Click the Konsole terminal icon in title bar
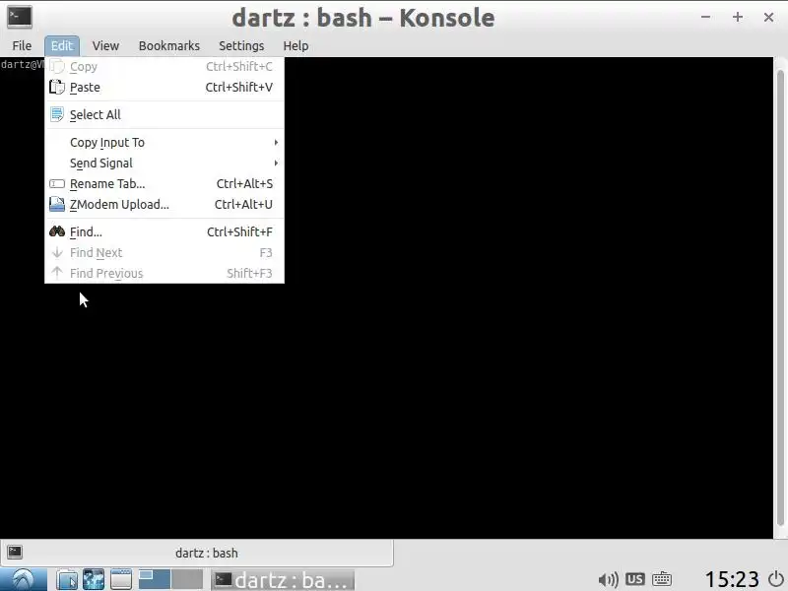The height and width of the screenshot is (591, 788). point(20,17)
